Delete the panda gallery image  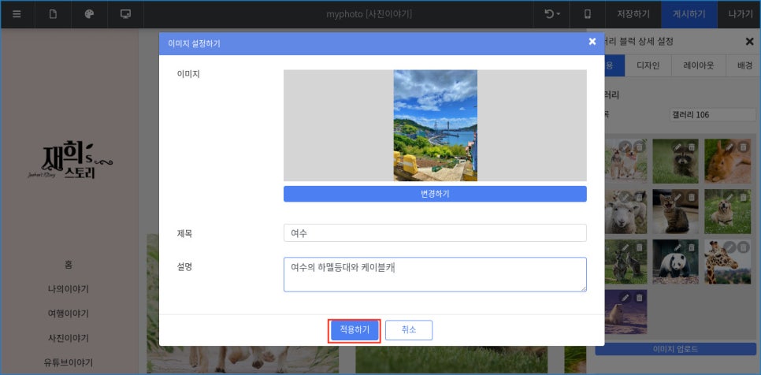pyautogui.click(x=691, y=247)
